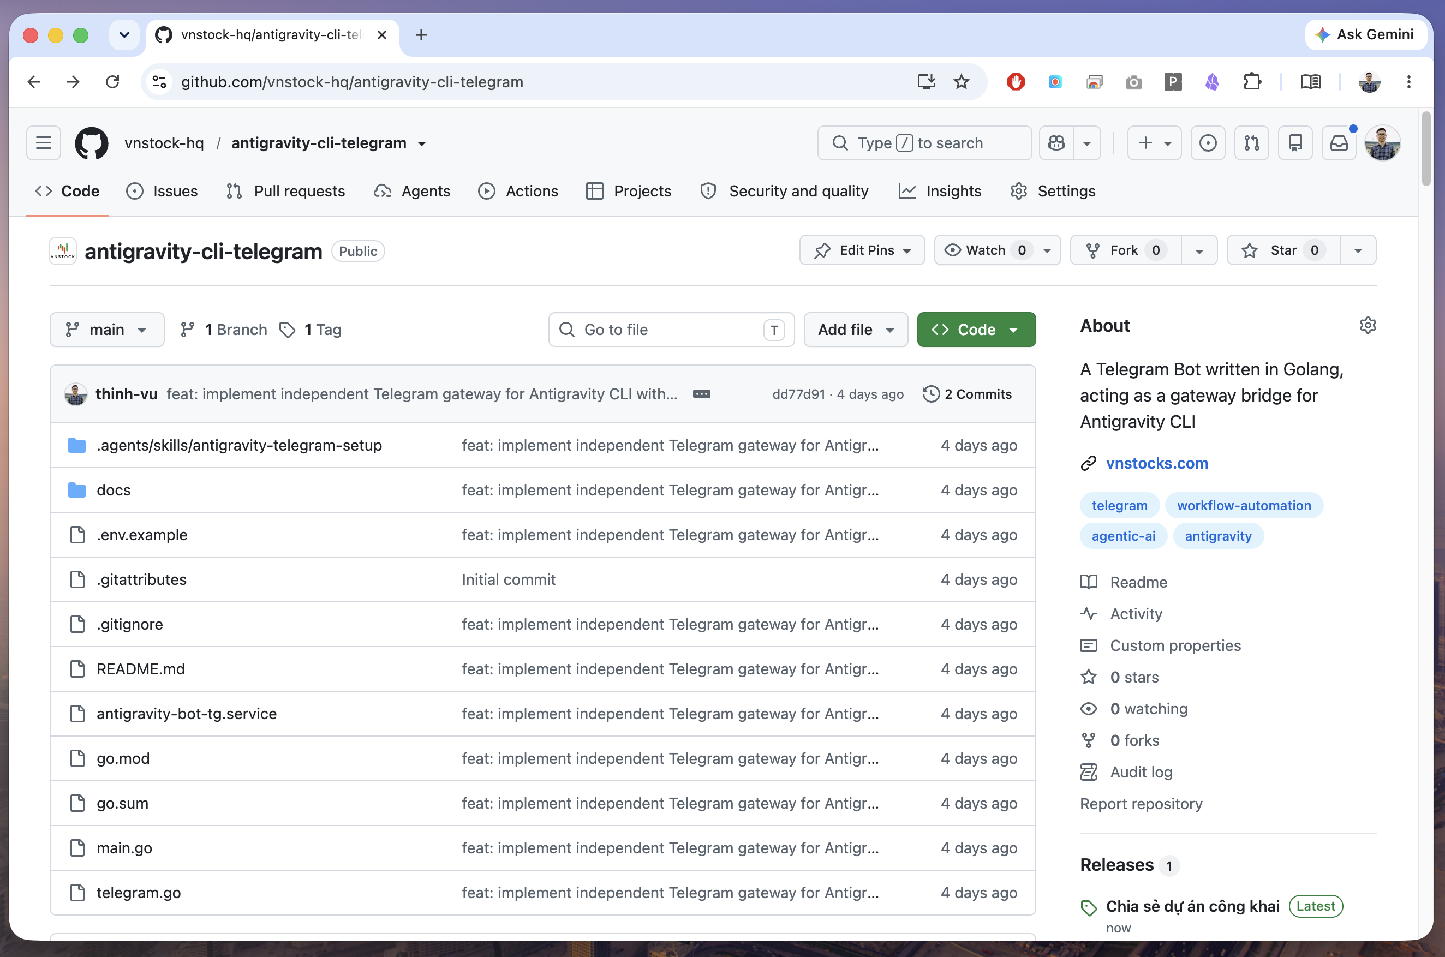Go back with the browser back arrow
This screenshot has height=957, width=1445.
pyautogui.click(x=34, y=82)
